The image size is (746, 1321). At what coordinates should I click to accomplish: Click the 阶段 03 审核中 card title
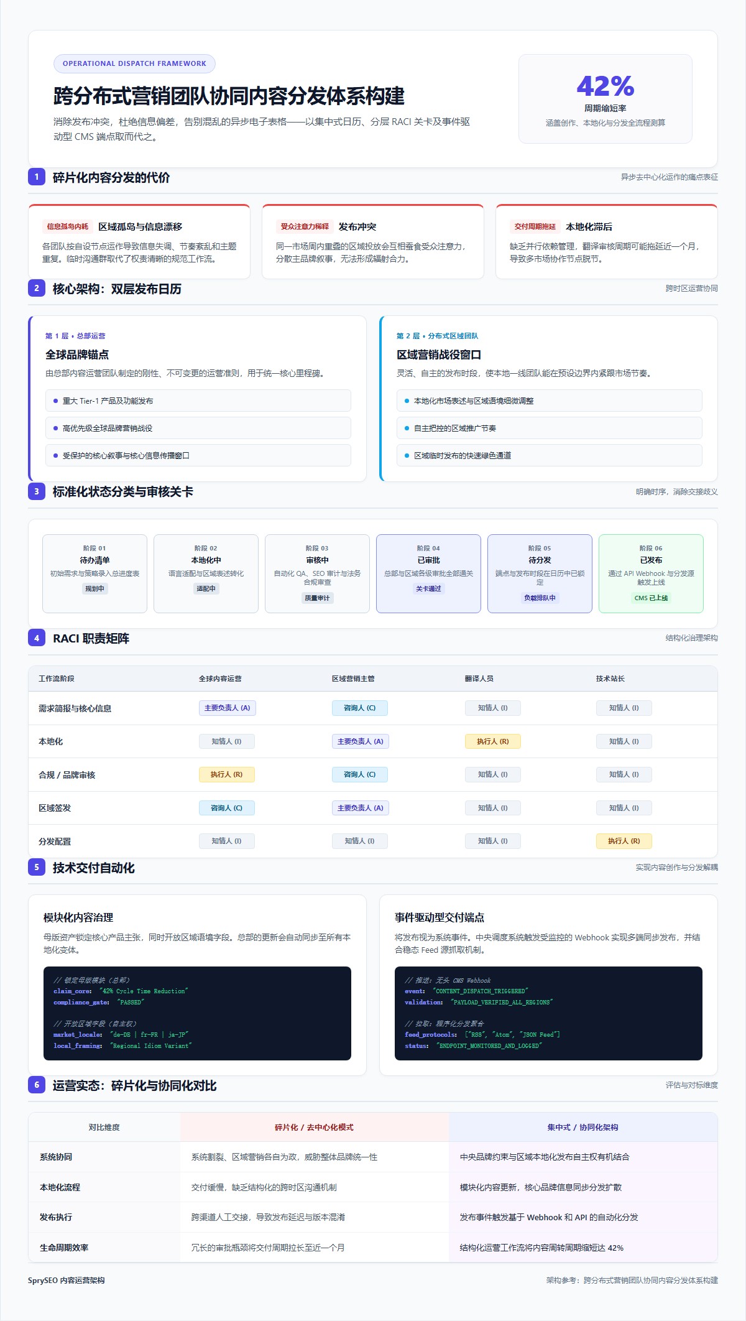click(317, 560)
